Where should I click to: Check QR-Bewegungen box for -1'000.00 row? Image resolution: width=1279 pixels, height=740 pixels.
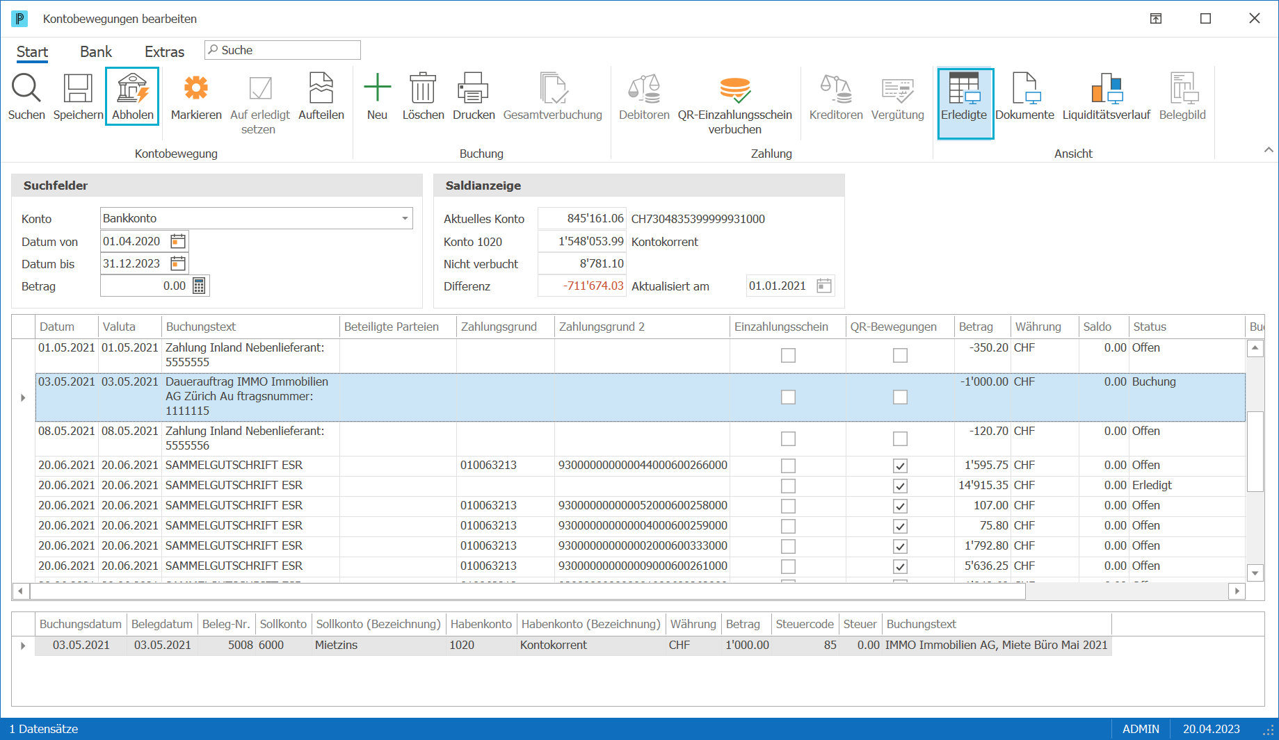click(x=900, y=397)
